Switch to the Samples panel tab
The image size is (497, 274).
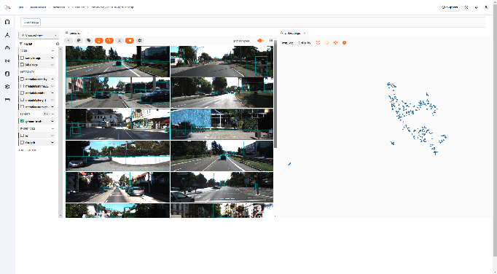point(74,33)
